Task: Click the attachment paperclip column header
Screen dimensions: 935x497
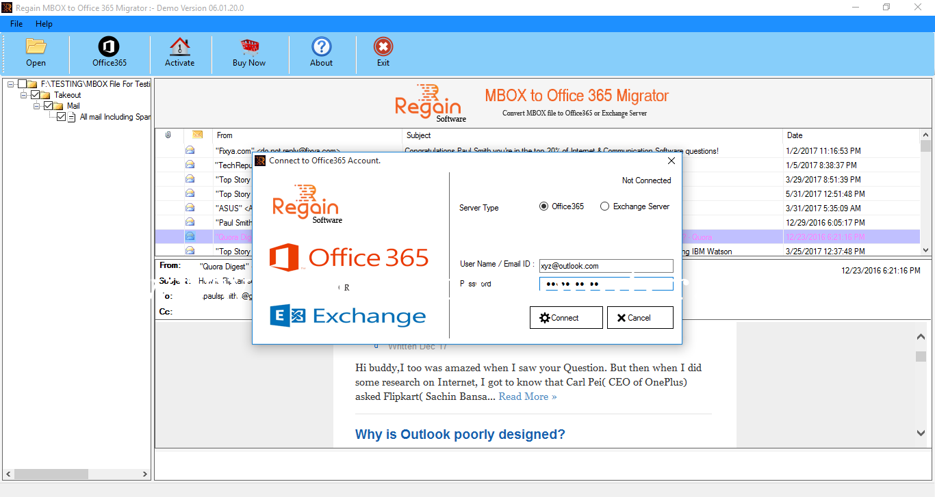Action: 168,135
